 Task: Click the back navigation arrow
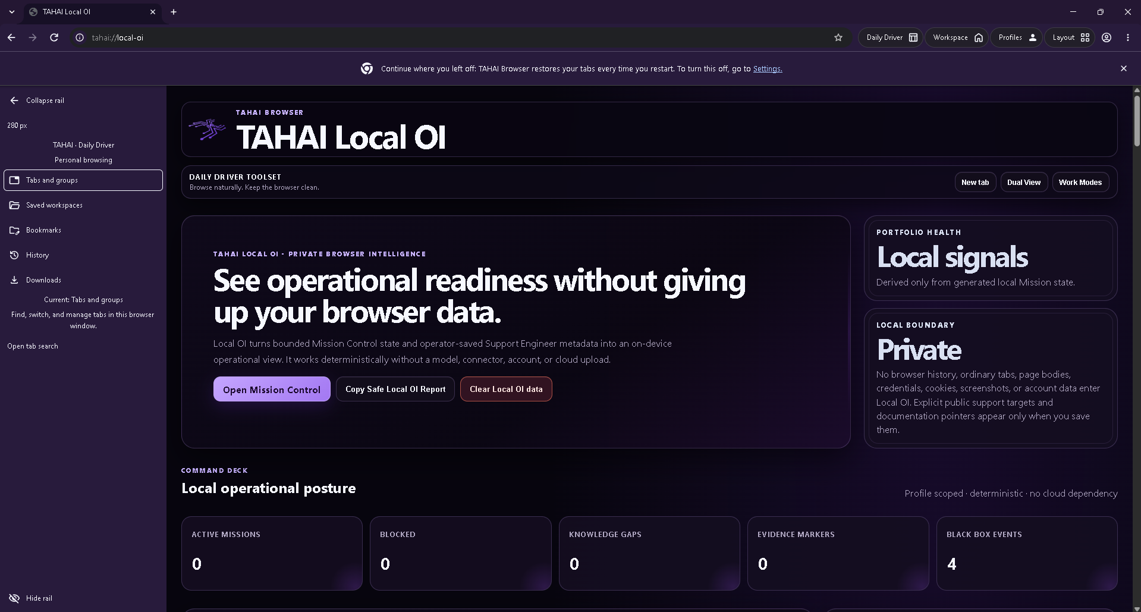(x=11, y=37)
